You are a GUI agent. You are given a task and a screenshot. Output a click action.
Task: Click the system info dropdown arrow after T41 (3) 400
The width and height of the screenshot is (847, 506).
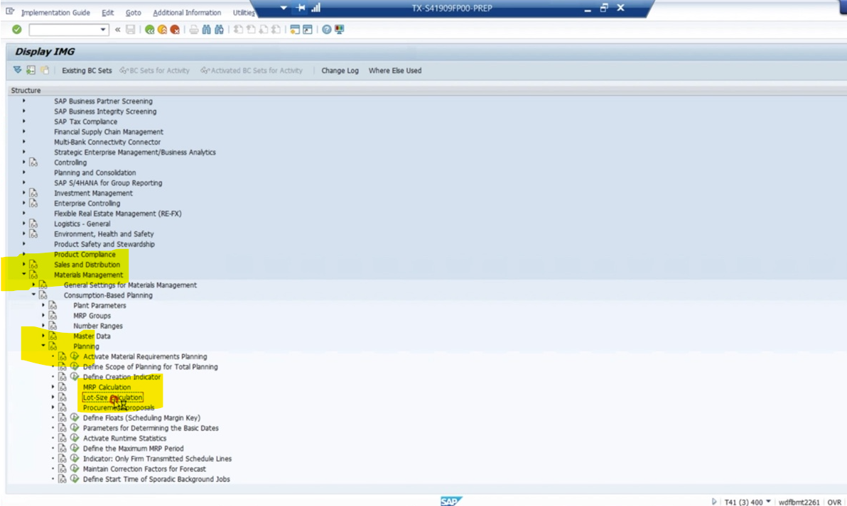click(x=768, y=502)
